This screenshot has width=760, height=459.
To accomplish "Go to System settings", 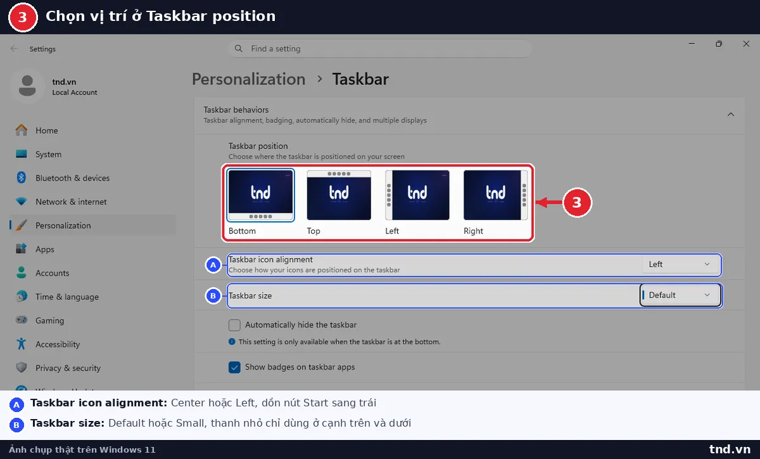I will pyautogui.click(x=92, y=154).
